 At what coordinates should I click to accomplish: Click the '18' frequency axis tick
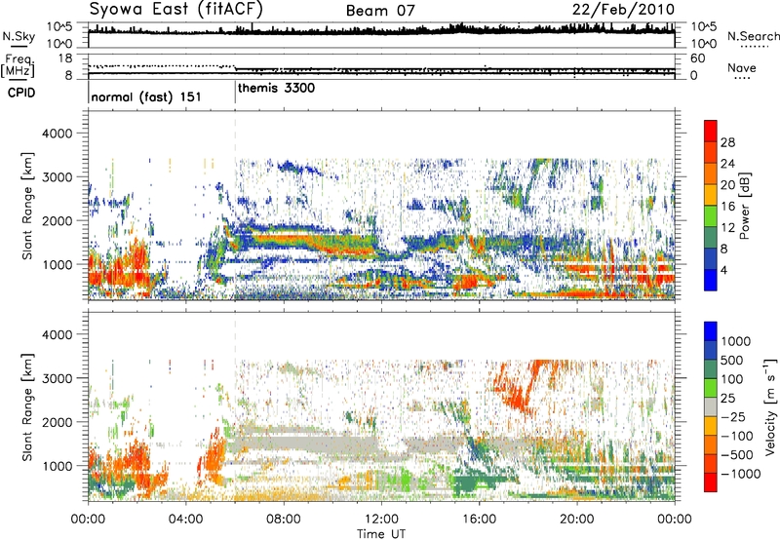pos(65,58)
